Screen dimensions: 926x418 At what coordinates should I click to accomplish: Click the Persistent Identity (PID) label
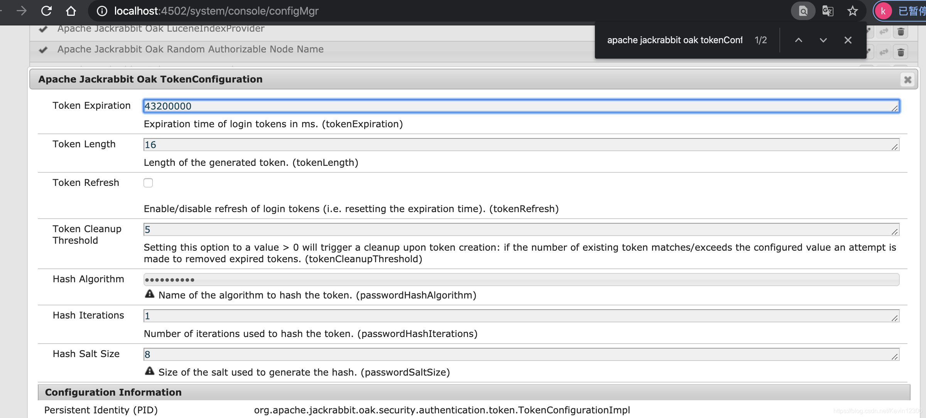(101, 410)
